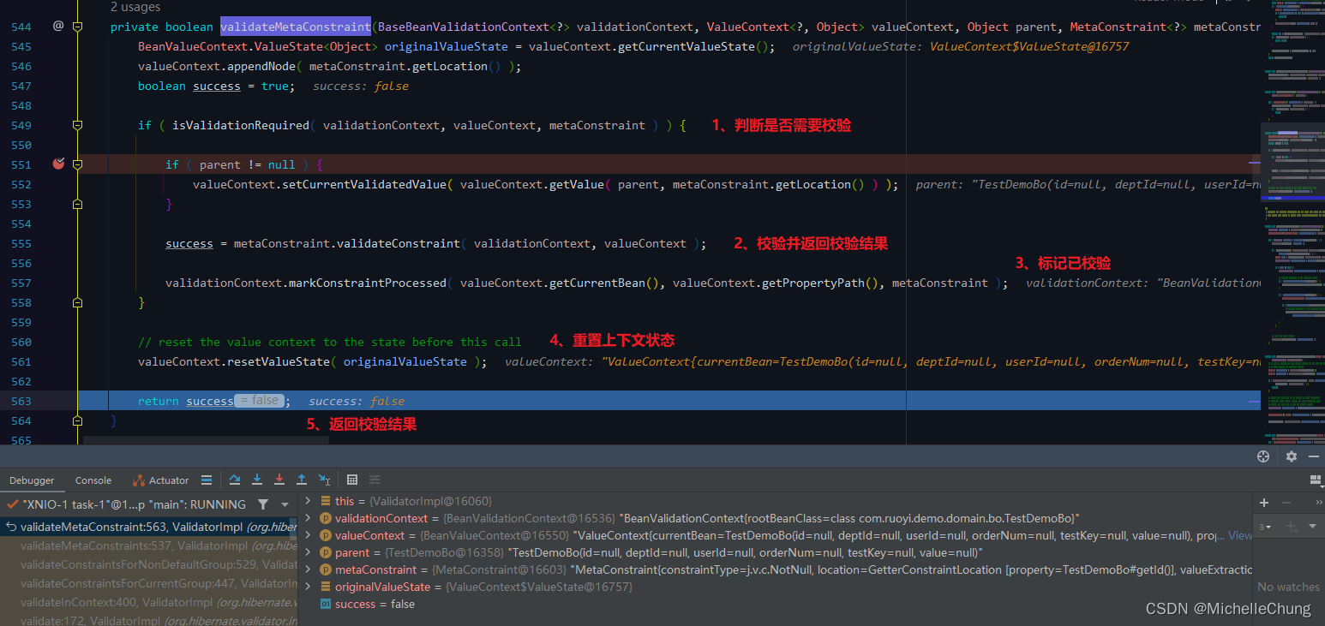The width and height of the screenshot is (1325, 626).
Task: Switch to the Debugger tab
Action: pos(32,480)
